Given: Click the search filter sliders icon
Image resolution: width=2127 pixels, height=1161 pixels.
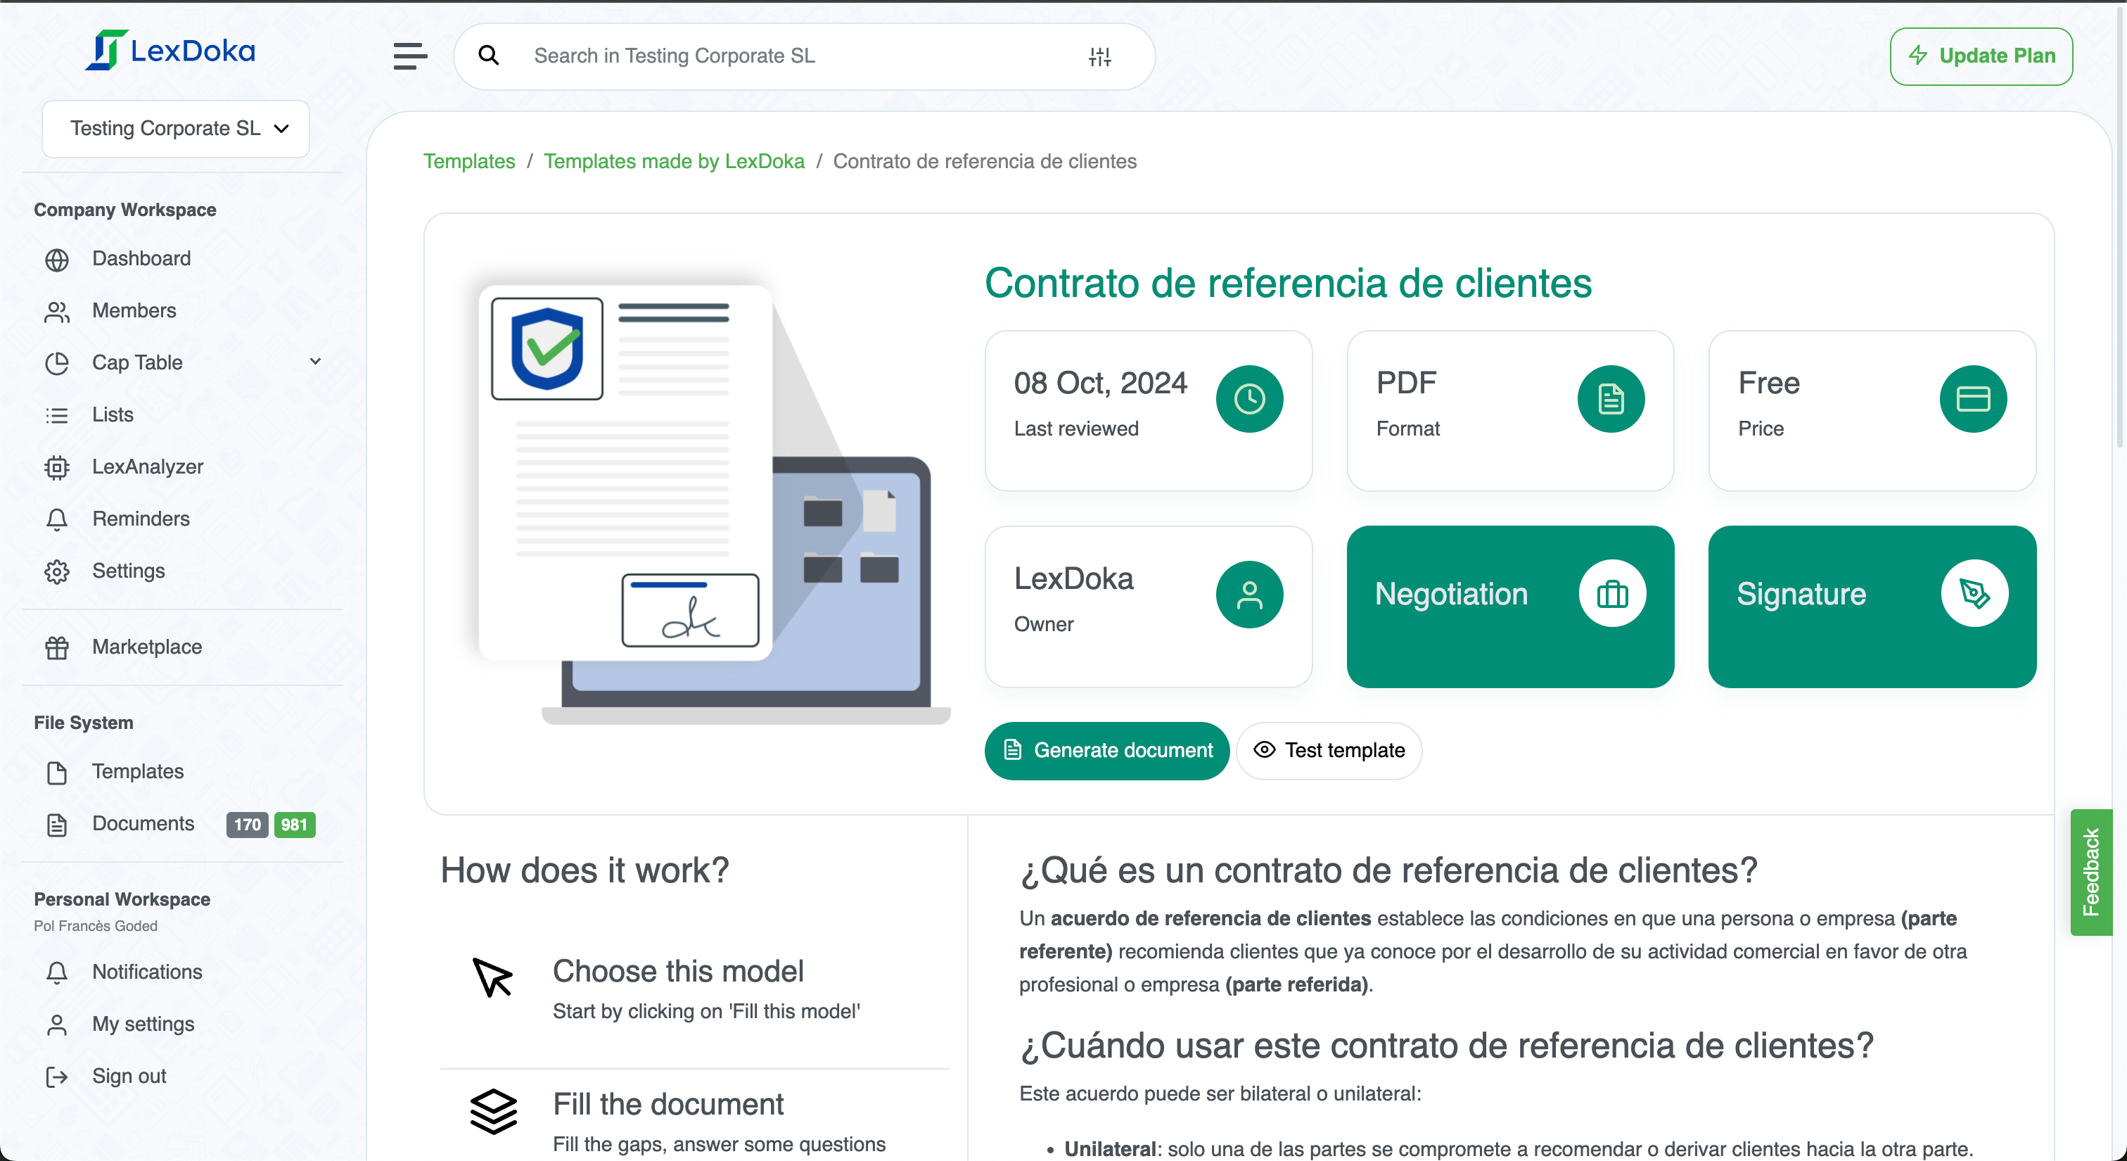Looking at the screenshot, I should coord(1099,56).
